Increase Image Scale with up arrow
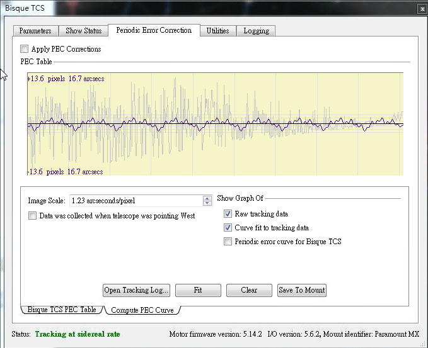This screenshot has height=348, width=428. click(207, 198)
